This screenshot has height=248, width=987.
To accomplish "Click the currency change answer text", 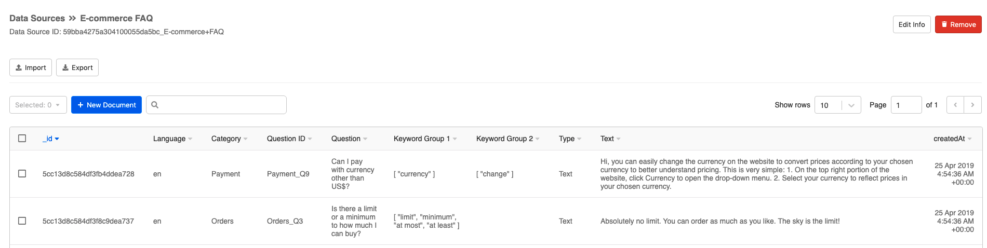I will click(x=756, y=174).
